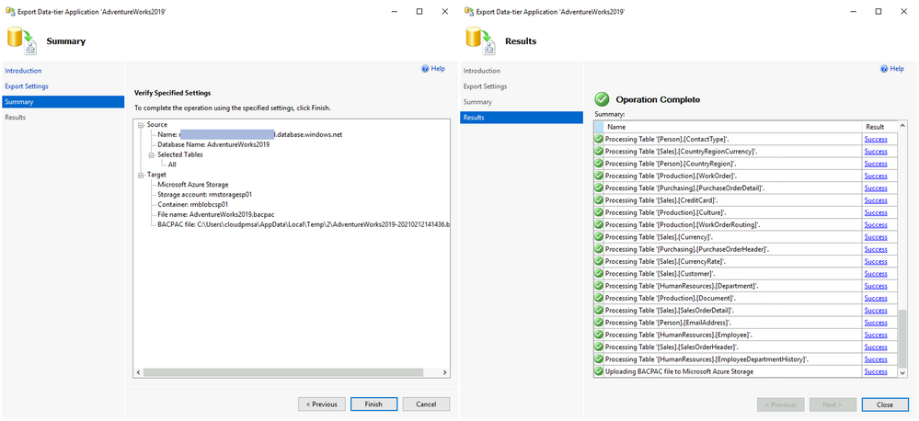Click scroll-left arrow of settings tree scrollbar
919x421 pixels.
pos(138,372)
